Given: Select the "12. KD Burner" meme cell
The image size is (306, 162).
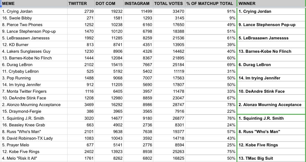Looking at the screenshot, I should click(x=34, y=45).
